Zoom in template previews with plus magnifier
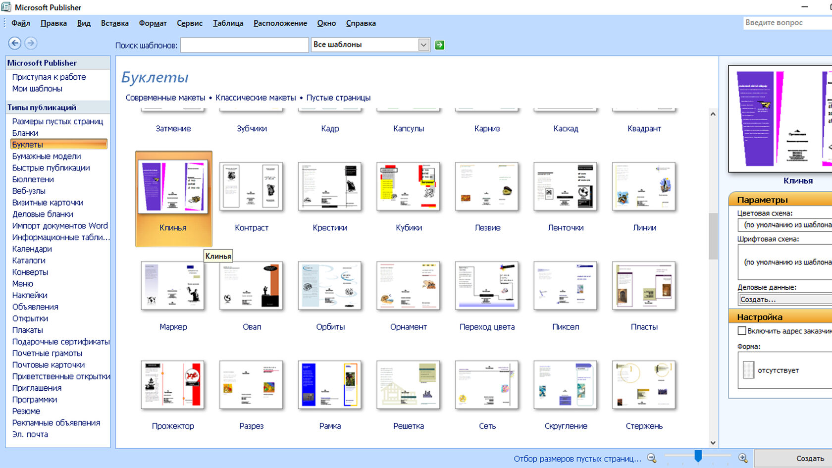832x468 pixels. [x=743, y=458]
